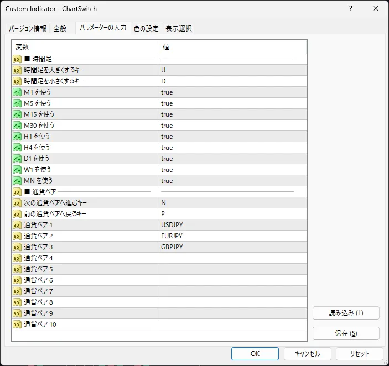Confirm settings with the OK button
The width and height of the screenshot is (389, 366).
click(255, 354)
